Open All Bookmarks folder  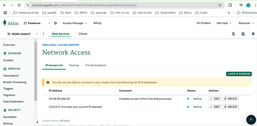coord(247,12)
